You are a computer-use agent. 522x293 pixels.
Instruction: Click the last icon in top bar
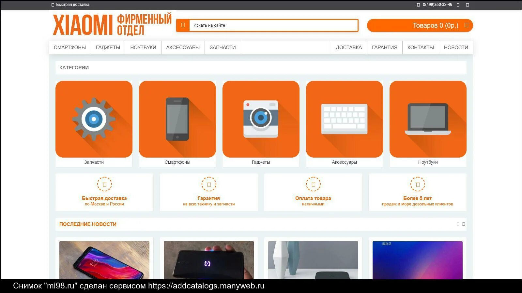click(x=468, y=5)
